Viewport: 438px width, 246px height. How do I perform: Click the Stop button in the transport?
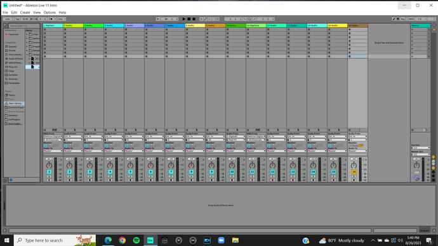(x=189, y=19)
